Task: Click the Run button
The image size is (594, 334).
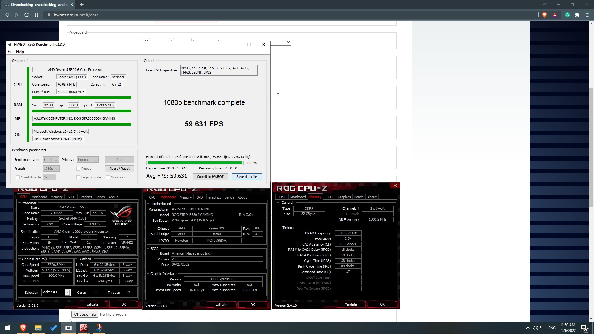Action: coord(119,160)
